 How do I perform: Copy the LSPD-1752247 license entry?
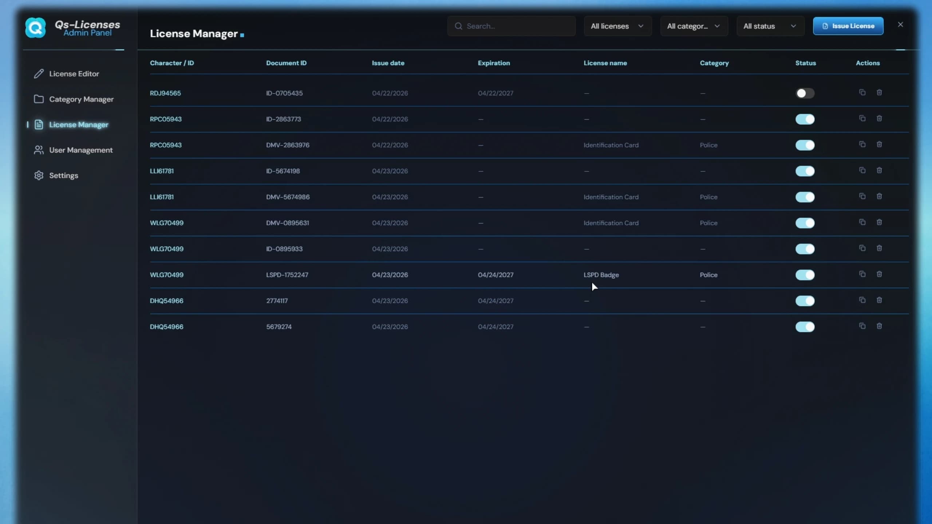tap(862, 274)
